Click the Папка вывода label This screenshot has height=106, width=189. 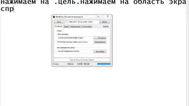(x=63, y=34)
